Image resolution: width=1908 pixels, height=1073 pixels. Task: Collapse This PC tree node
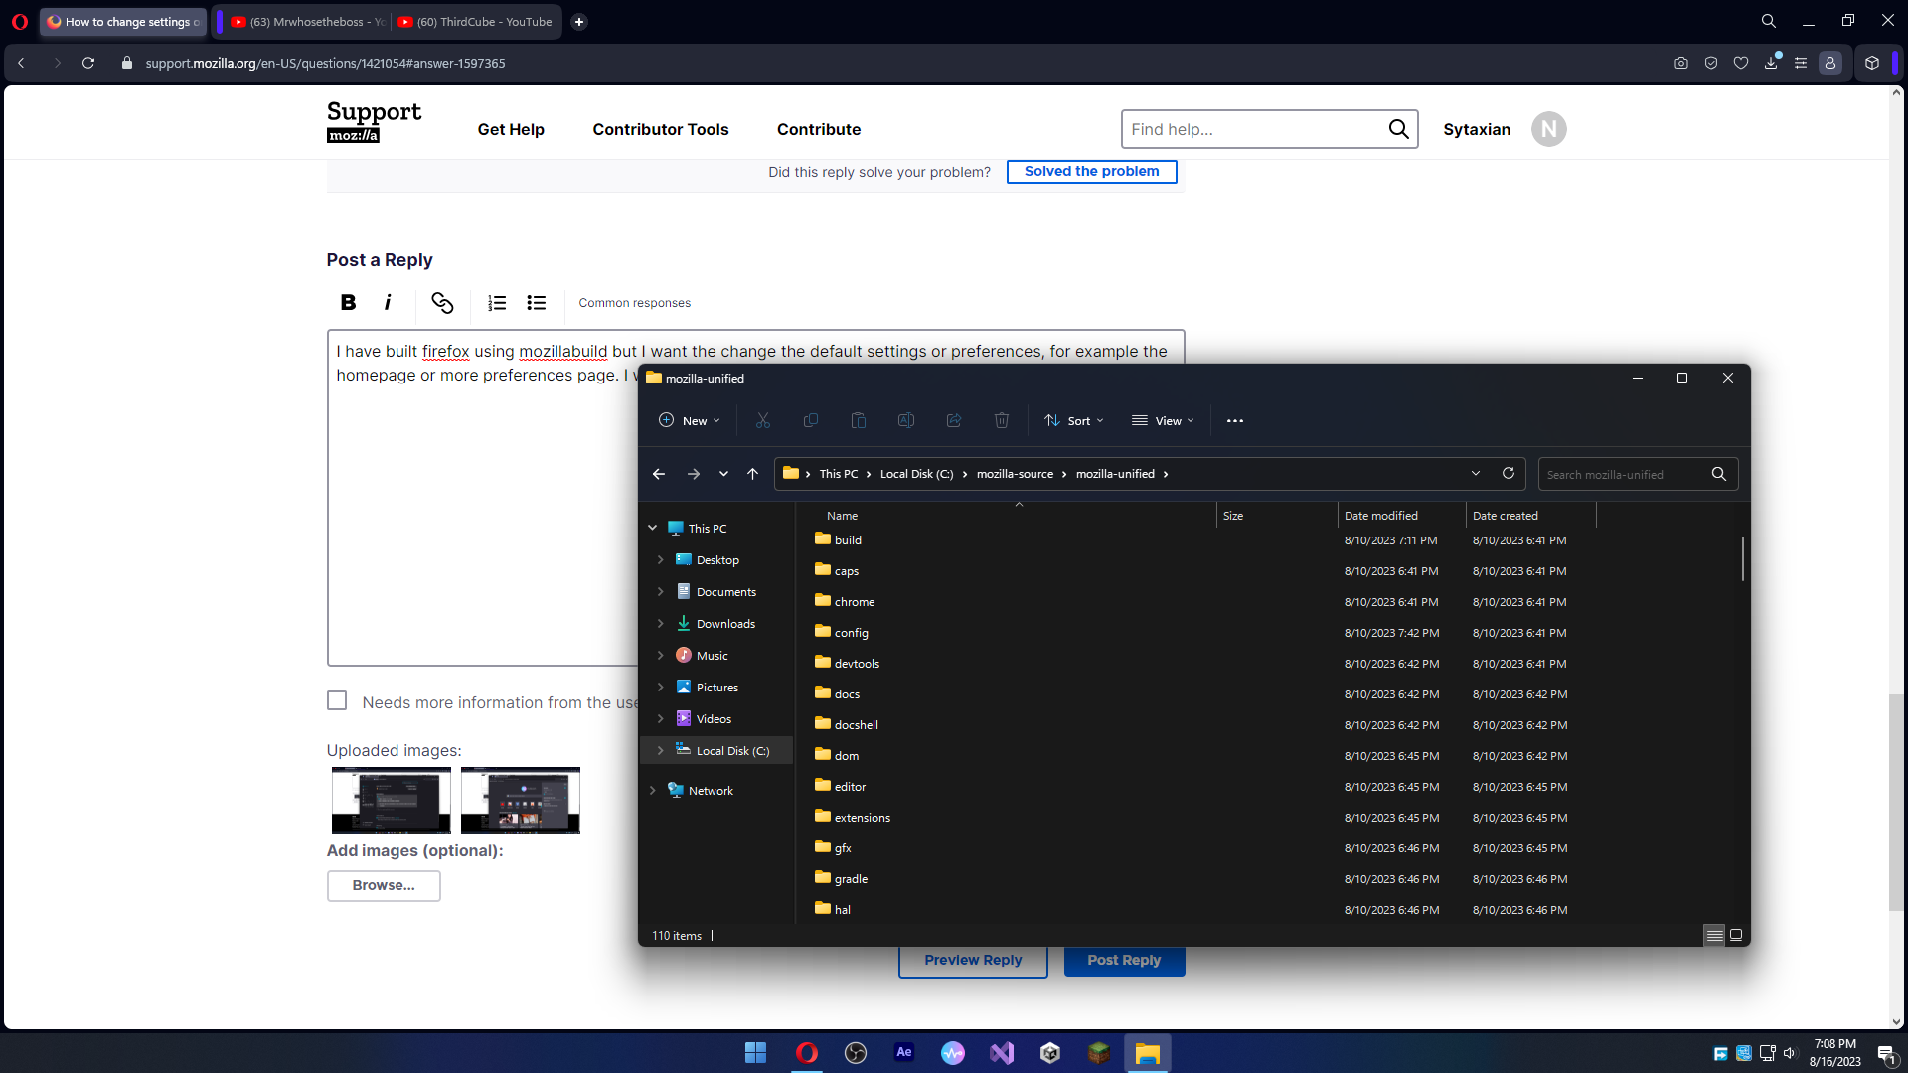tap(653, 528)
